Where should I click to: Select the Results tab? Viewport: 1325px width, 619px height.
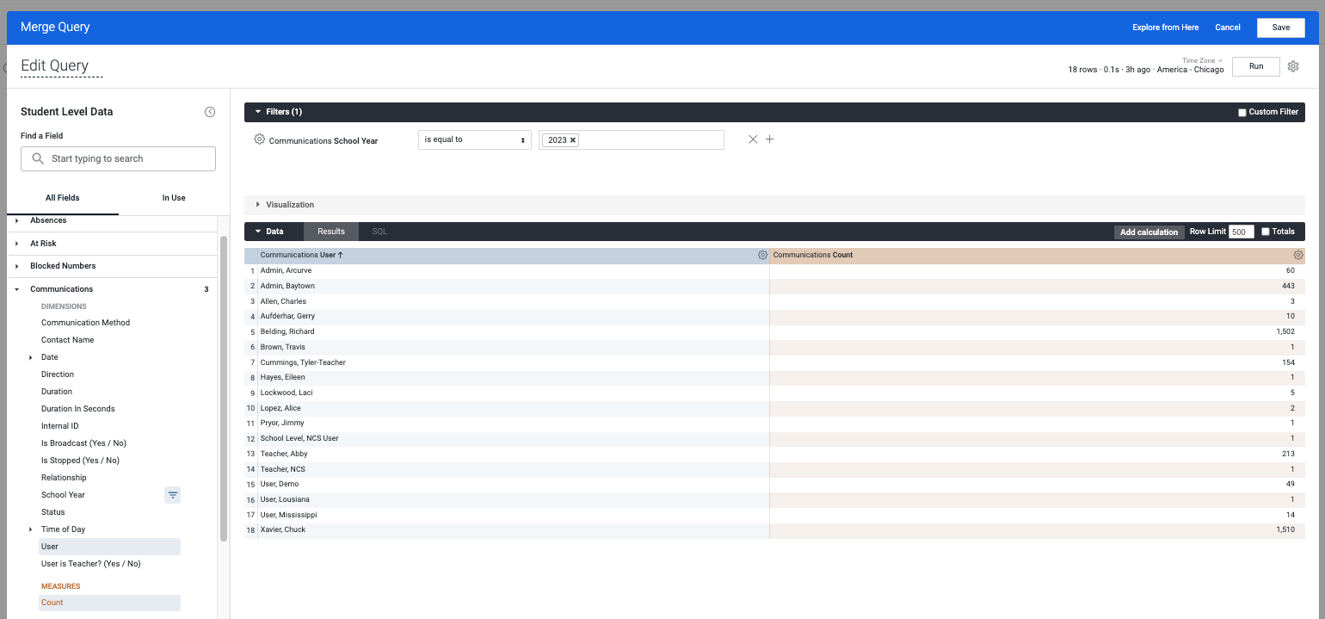331,232
